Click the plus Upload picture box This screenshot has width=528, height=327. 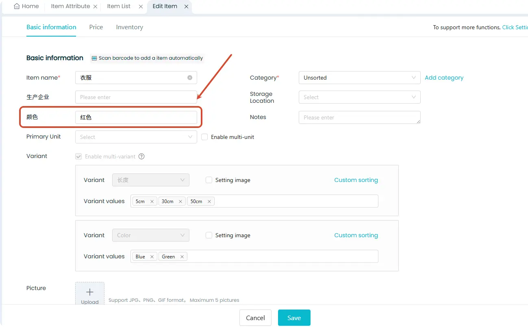pyautogui.click(x=90, y=294)
